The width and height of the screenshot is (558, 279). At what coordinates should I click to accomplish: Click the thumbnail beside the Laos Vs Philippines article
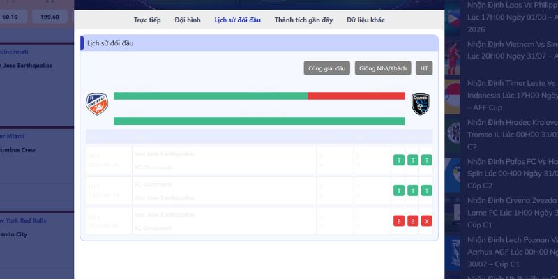[452, 18]
